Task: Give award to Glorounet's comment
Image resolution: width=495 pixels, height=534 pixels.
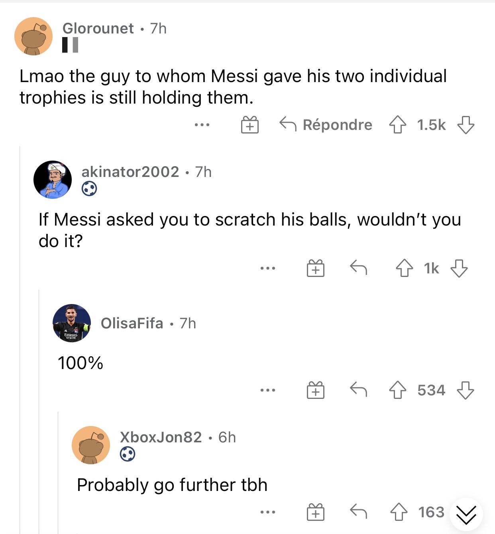Action: (x=250, y=125)
